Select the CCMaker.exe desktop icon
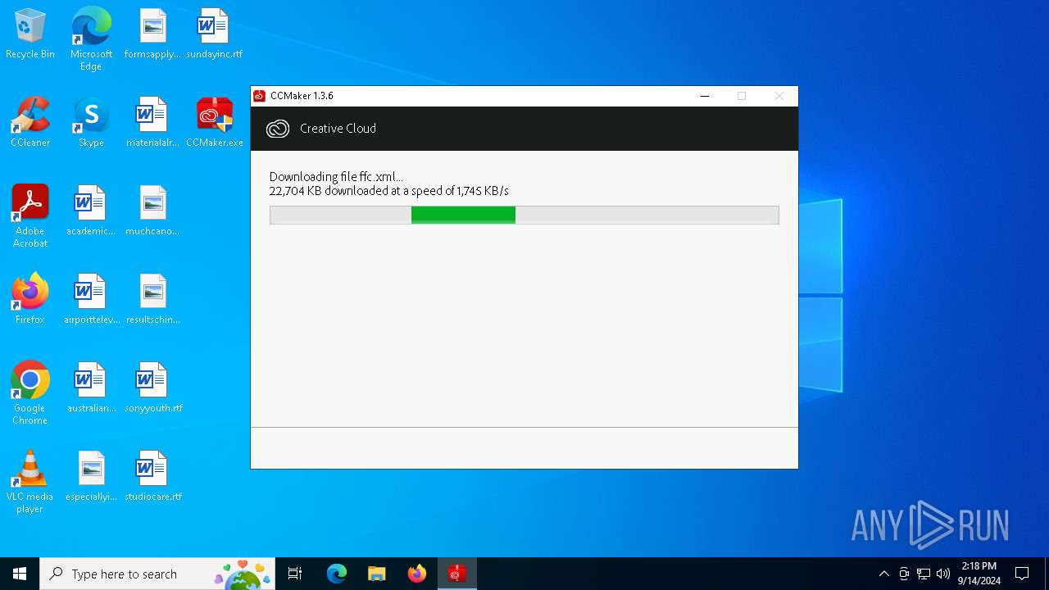This screenshot has height=590, width=1049. pyautogui.click(x=214, y=122)
